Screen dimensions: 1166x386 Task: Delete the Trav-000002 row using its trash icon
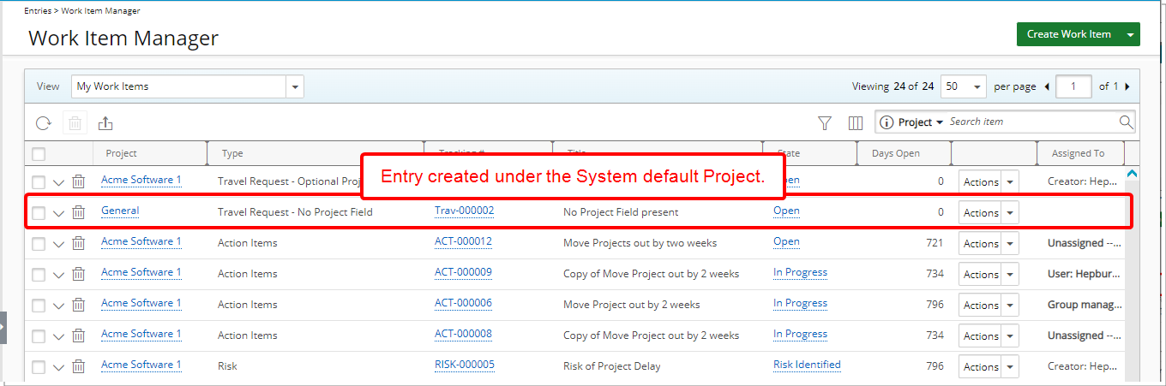click(x=78, y=212)
